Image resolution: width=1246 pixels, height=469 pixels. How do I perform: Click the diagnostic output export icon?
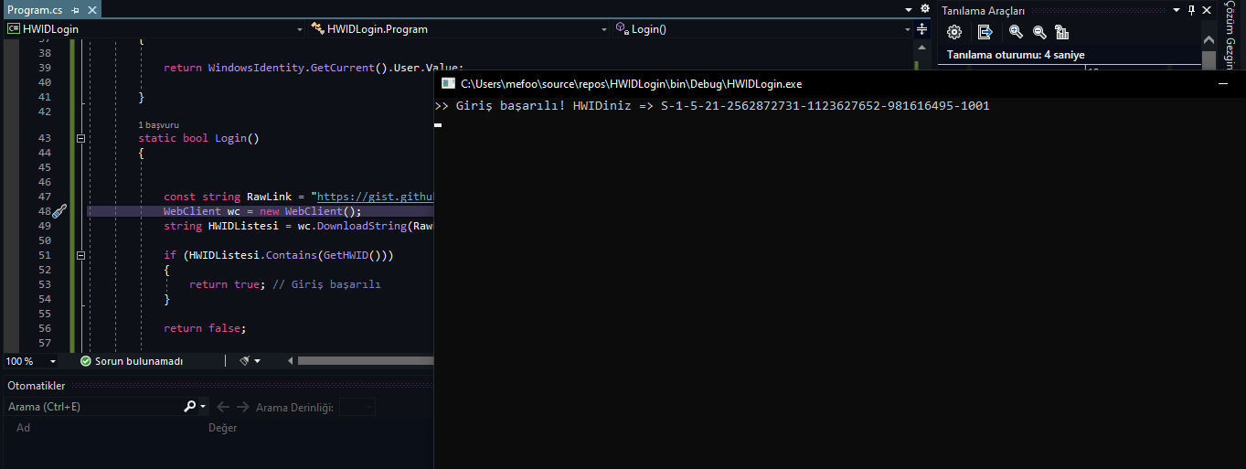click(985, 32)
